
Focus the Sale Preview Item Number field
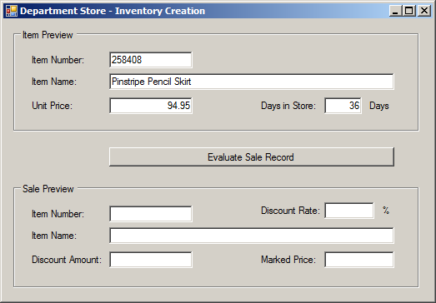click(151, 214)
